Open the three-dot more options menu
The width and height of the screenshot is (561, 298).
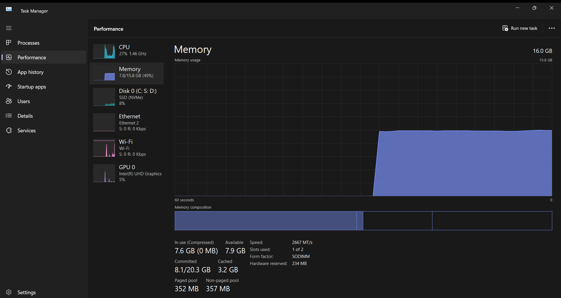(x=552, y=28)
